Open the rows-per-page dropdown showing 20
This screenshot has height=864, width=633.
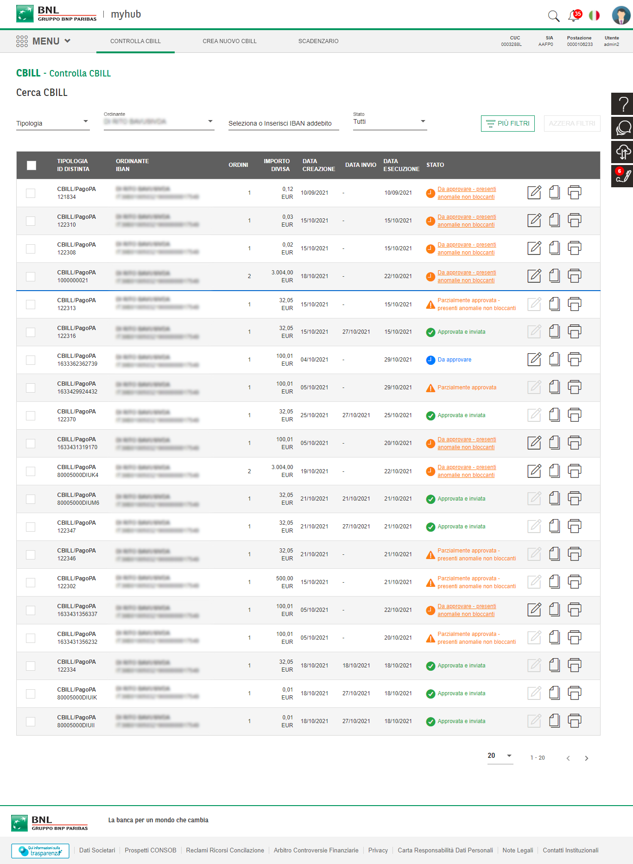(500, 756)
